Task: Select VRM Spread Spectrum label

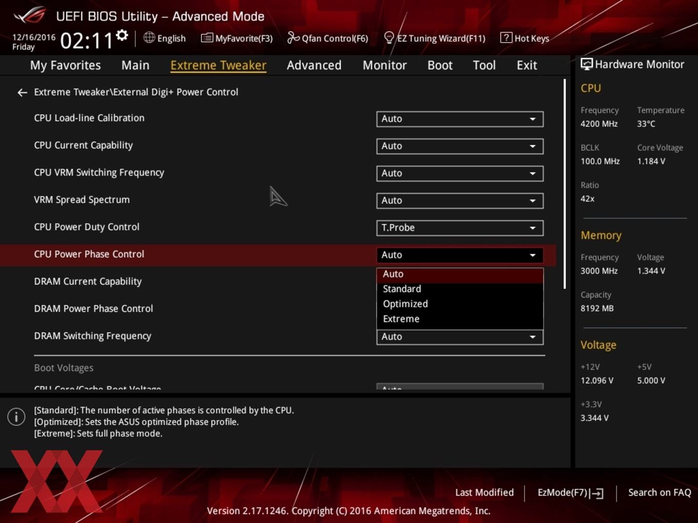Action: click(x=82, y=199)
